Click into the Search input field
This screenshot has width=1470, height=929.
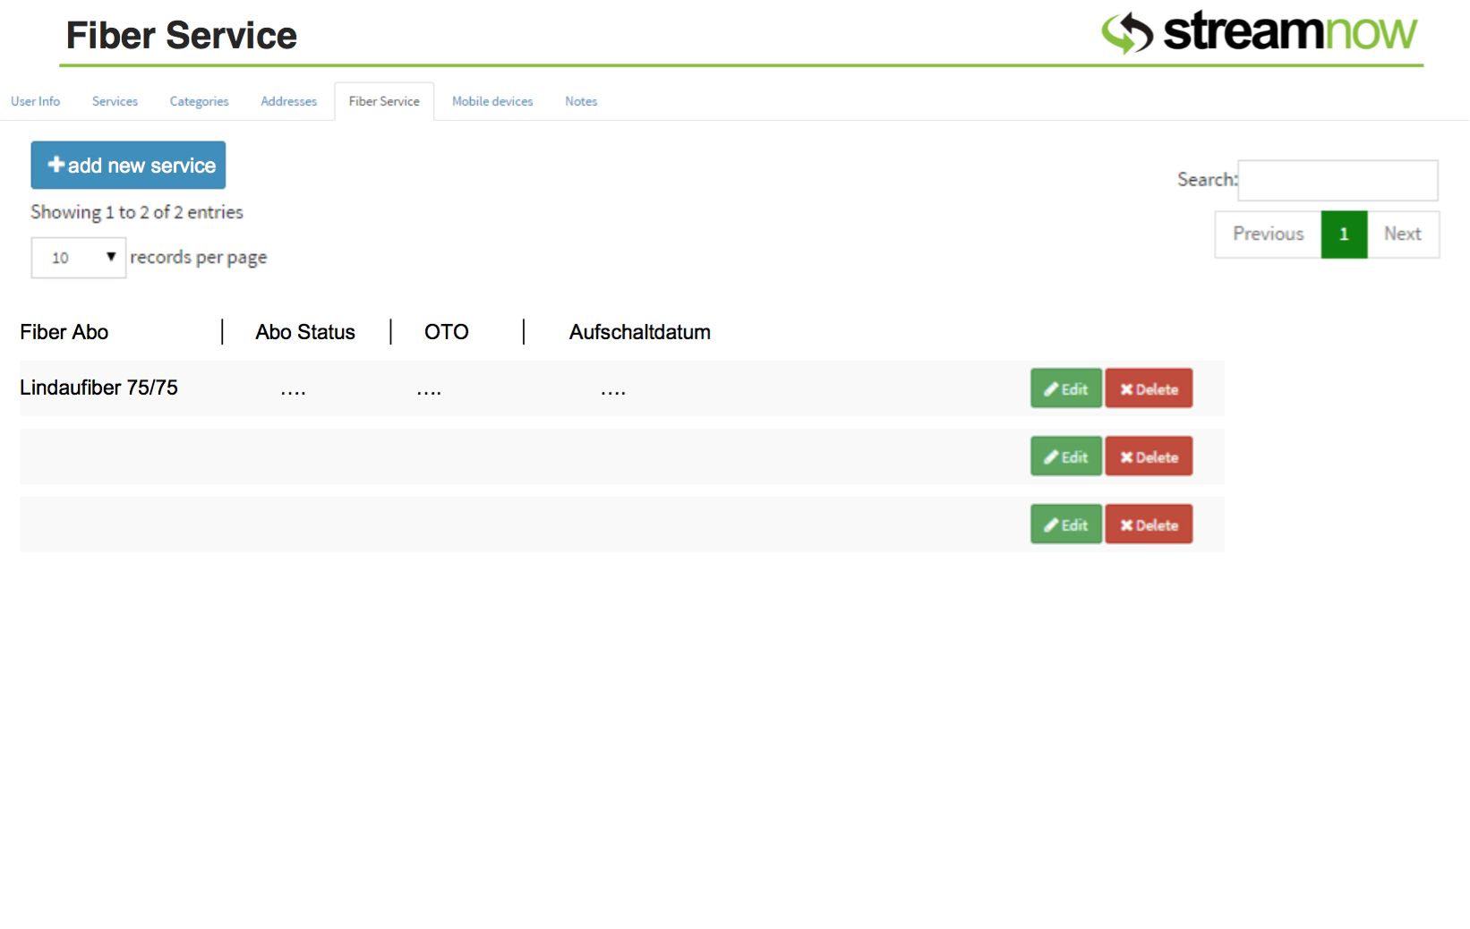click(1338, 181)
